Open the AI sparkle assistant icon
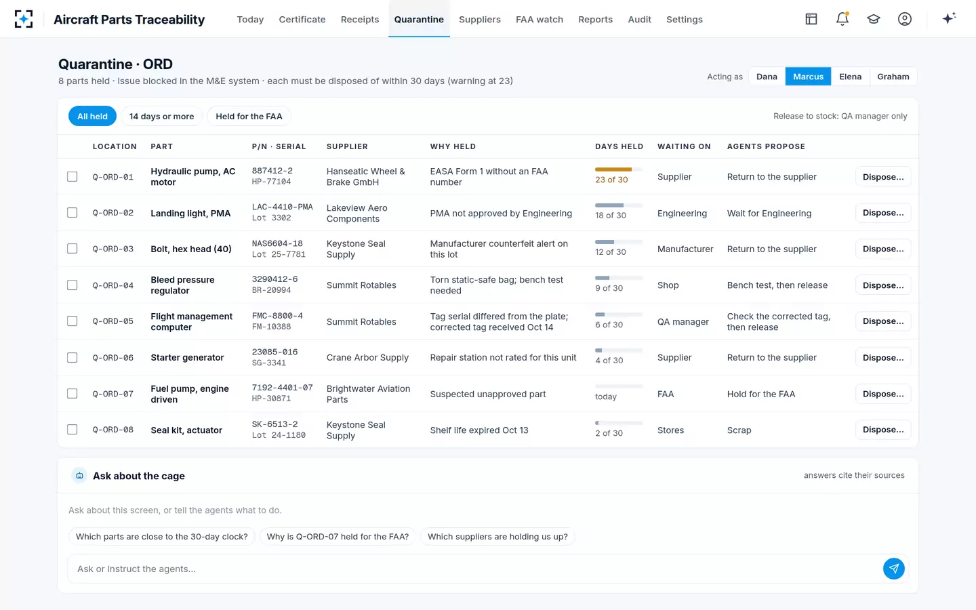 tap(949, 18)
